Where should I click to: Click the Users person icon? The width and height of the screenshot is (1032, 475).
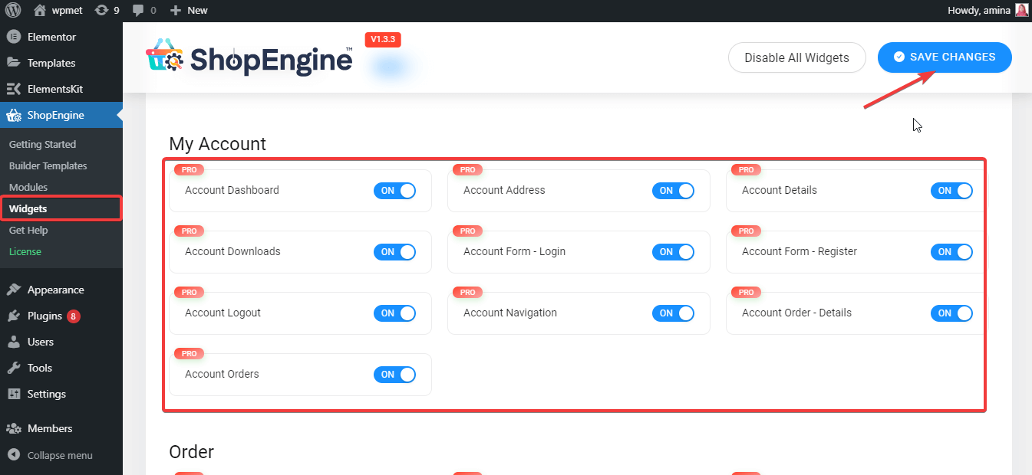[x=14, y=342]
